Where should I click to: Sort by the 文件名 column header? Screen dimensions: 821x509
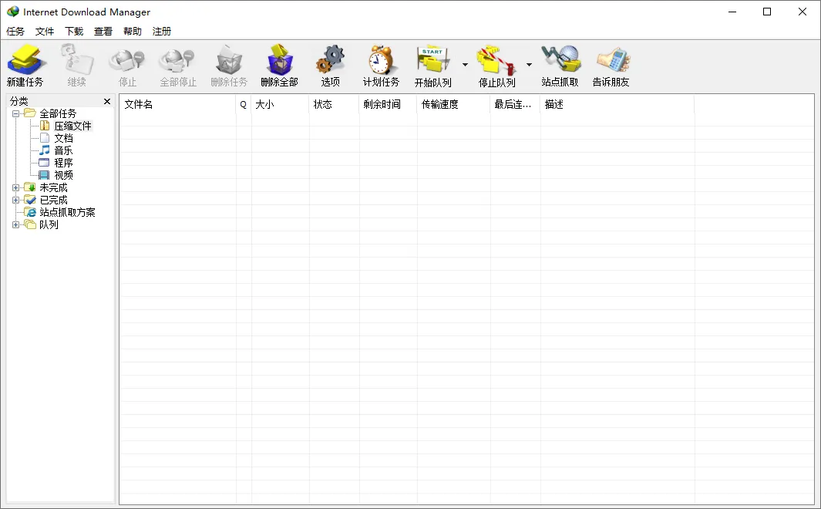pos(177,104)
